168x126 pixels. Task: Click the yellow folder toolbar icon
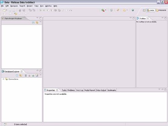coord(124,10)
